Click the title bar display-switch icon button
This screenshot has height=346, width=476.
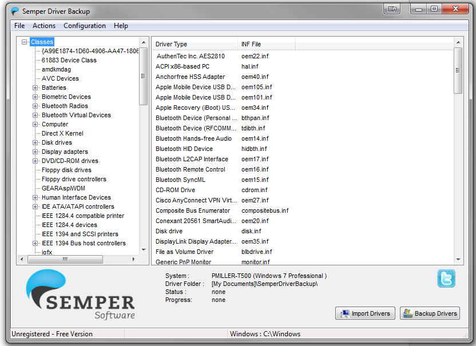tap(392, 9)
